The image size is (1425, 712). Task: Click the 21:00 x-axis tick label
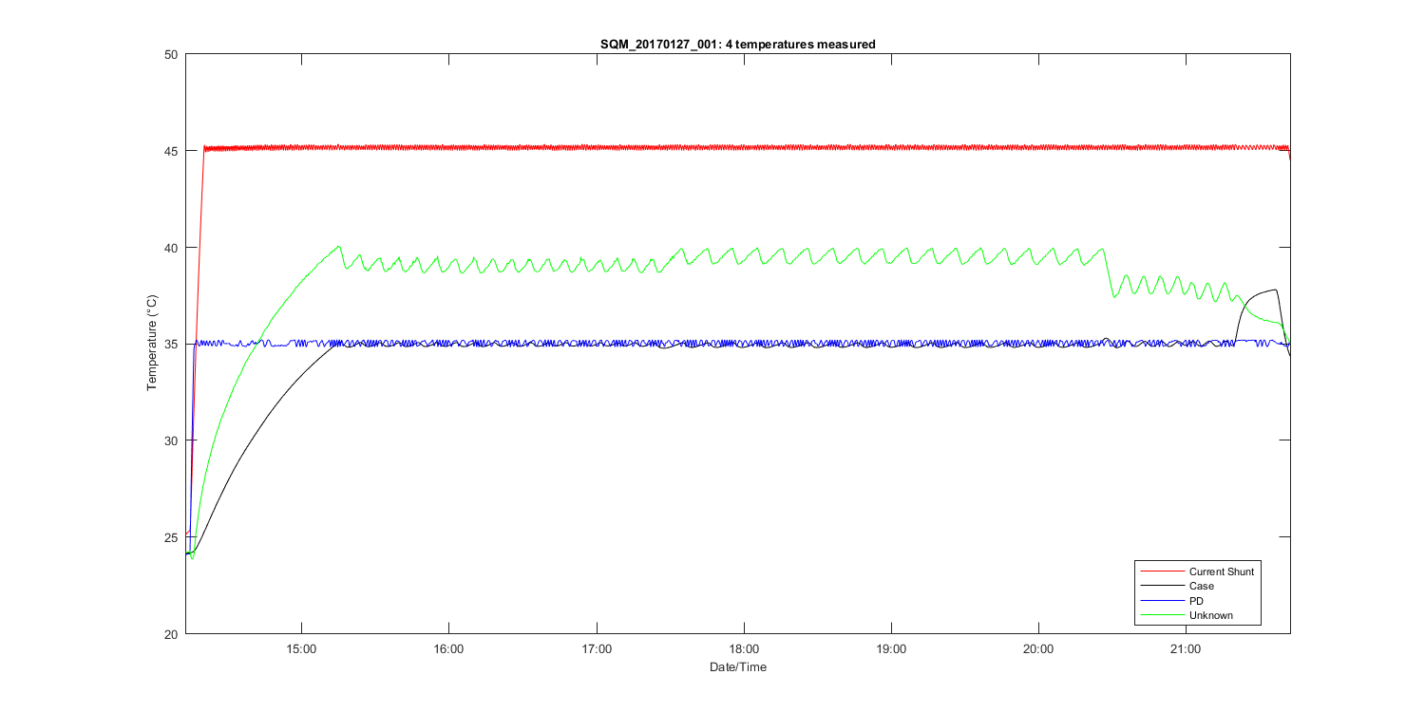(x=1185, y=648)
